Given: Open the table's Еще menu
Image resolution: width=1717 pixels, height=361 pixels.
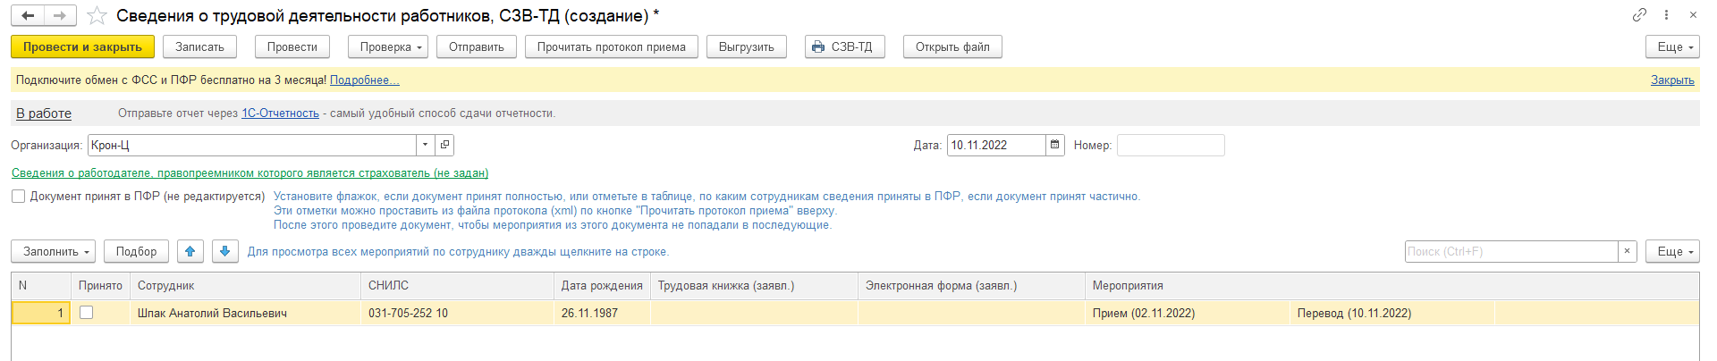Looking at the screenshot, I should [x=1671, y=252].
